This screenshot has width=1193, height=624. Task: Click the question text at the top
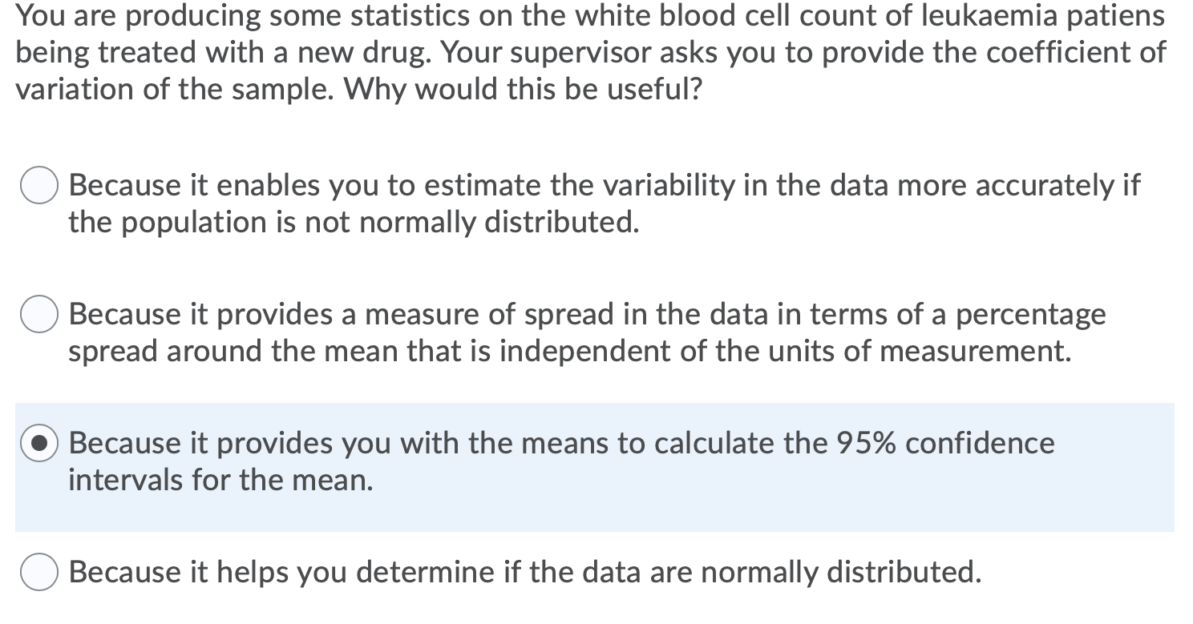(x=561, y=52)
